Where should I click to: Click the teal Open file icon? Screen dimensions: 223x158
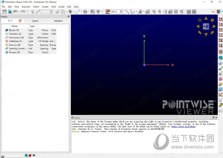[x=10, y=12]
